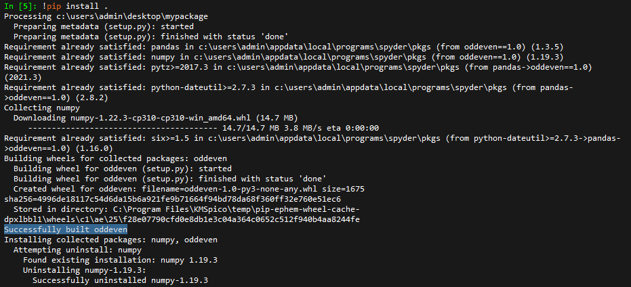Click the sha256 hash line
The image size is (631, 287).
(173, 199)
